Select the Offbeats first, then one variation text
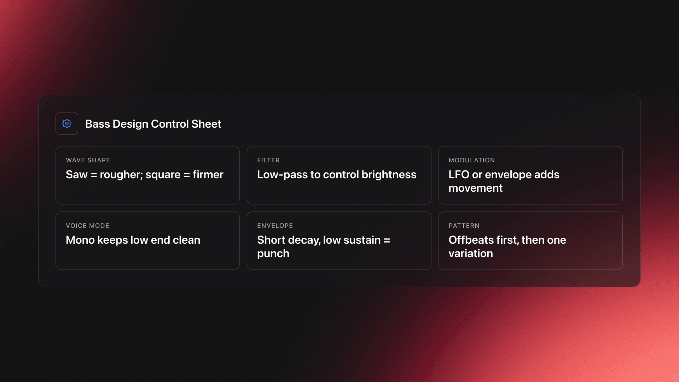Image resolution: width=679 pixels, height=382 pixels. (x=507, y=247)
